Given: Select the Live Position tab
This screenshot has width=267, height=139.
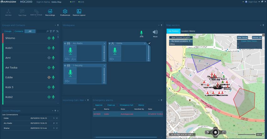Looking at the screenshot, I should click(x=173, y=31).
